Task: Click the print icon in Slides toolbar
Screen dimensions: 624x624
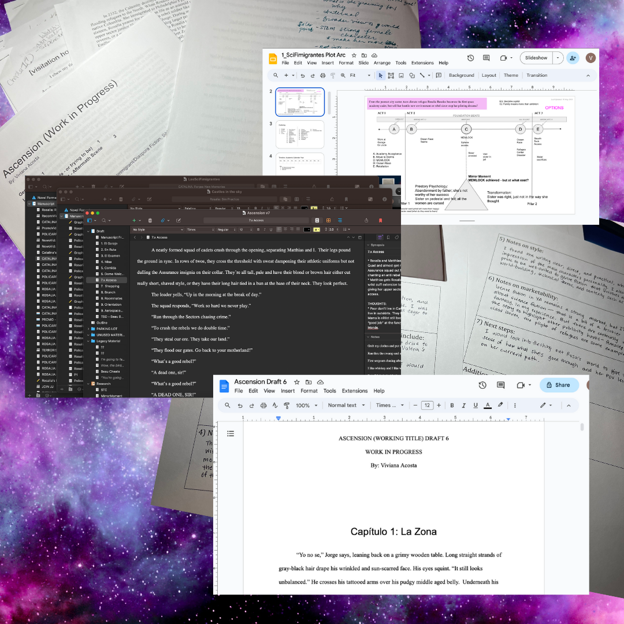Action: (x=323, y=75)
